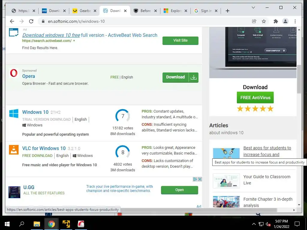The image size is (307, 230).
Task: Switch to the first https tab
Action: click(21, 11)
